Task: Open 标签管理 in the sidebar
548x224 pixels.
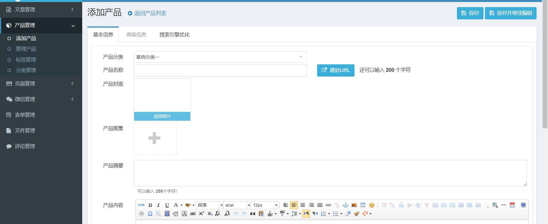Action: [x=26, y=60]
